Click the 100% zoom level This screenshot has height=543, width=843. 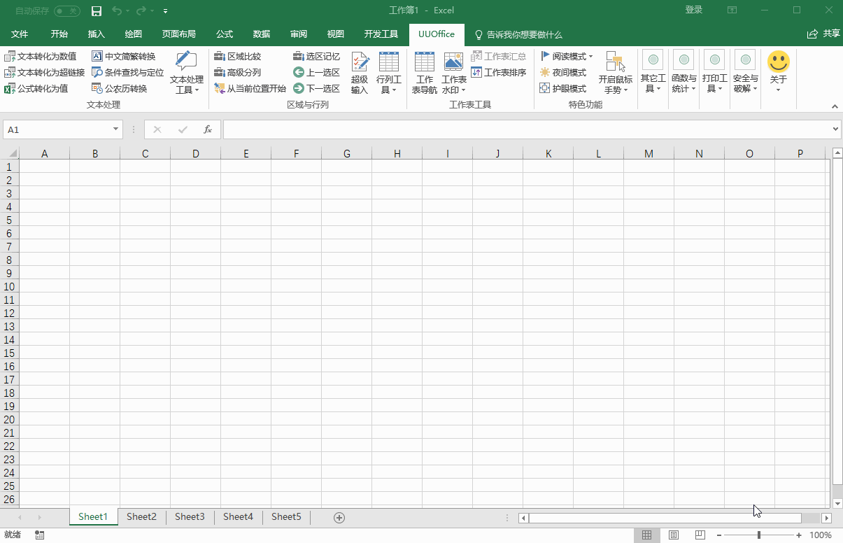pos(821,535)
